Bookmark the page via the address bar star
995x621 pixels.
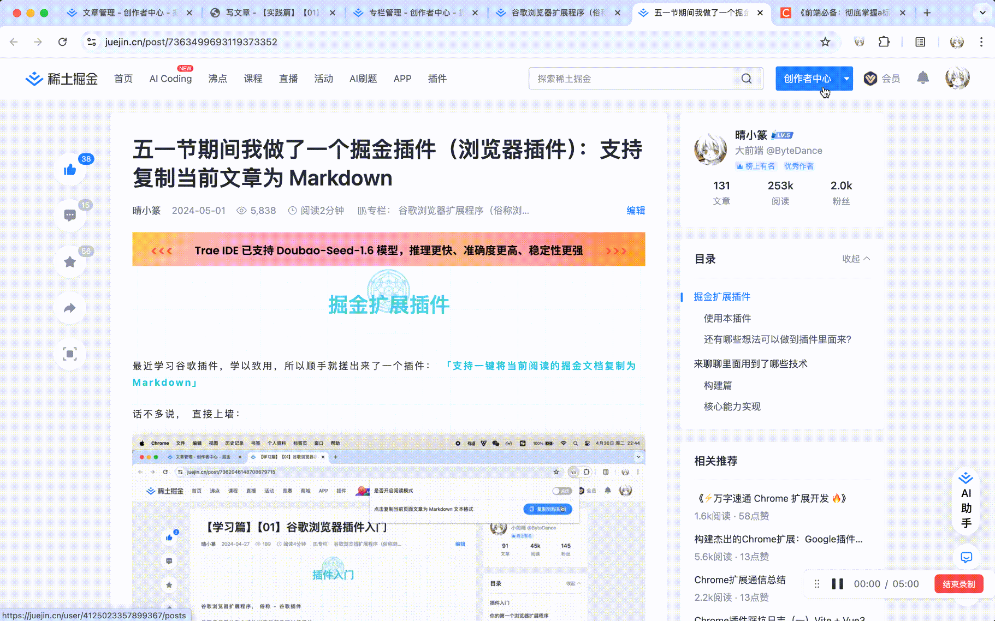(x=826, y=41)
